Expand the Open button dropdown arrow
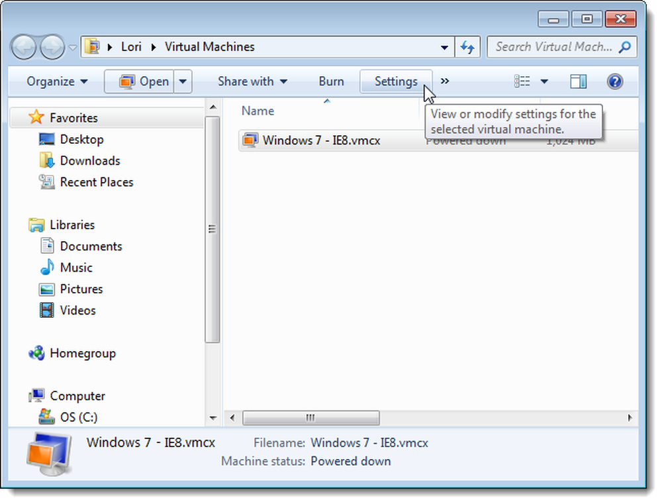 click(183, 81)
